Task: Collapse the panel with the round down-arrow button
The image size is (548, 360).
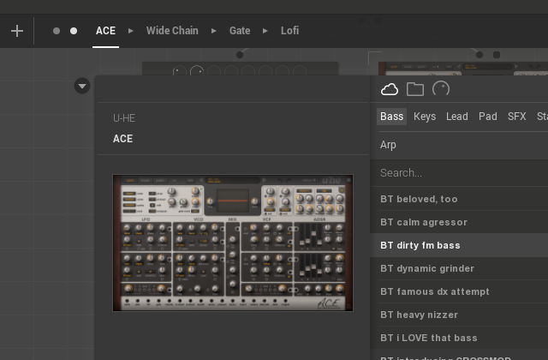Action: (x=82, y=86)
